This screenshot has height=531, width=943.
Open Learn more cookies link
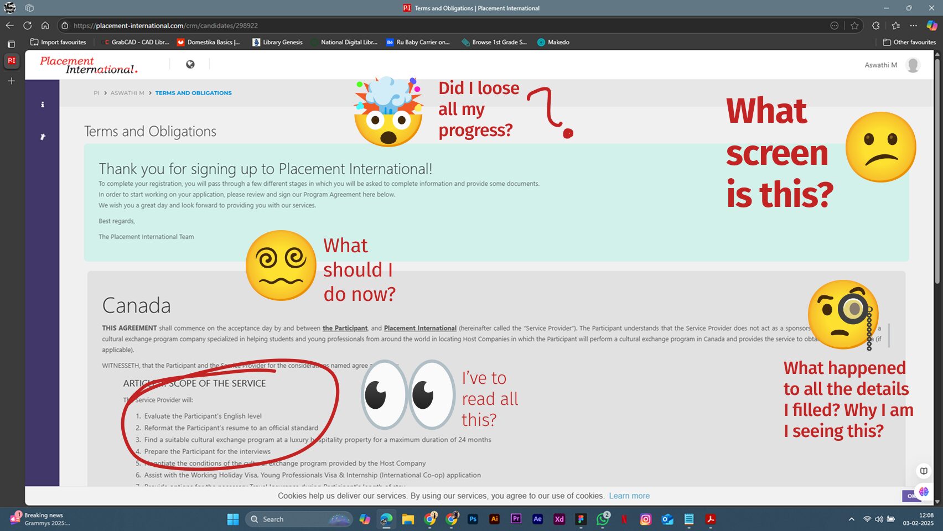pos(629,496)
